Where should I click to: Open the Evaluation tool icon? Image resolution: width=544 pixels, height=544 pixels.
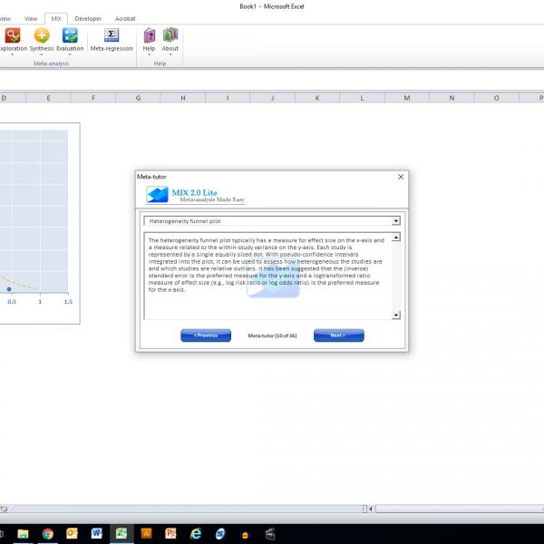[x=70, y=35]
